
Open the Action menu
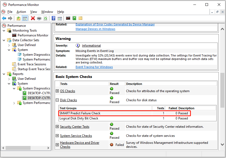(x=21, y=12)
